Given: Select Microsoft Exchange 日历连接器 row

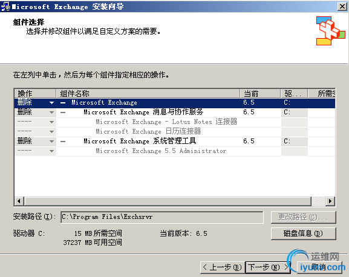Looking at the screenshot, I should (175, 132).
